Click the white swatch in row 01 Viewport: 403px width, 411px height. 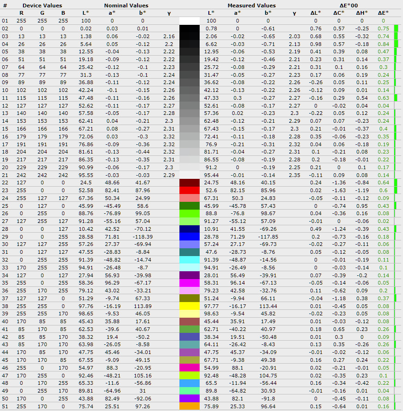[190, 21]
